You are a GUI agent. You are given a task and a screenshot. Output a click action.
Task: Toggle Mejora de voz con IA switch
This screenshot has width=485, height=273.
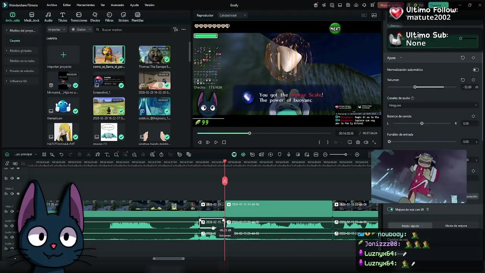[x=390, y=209]
